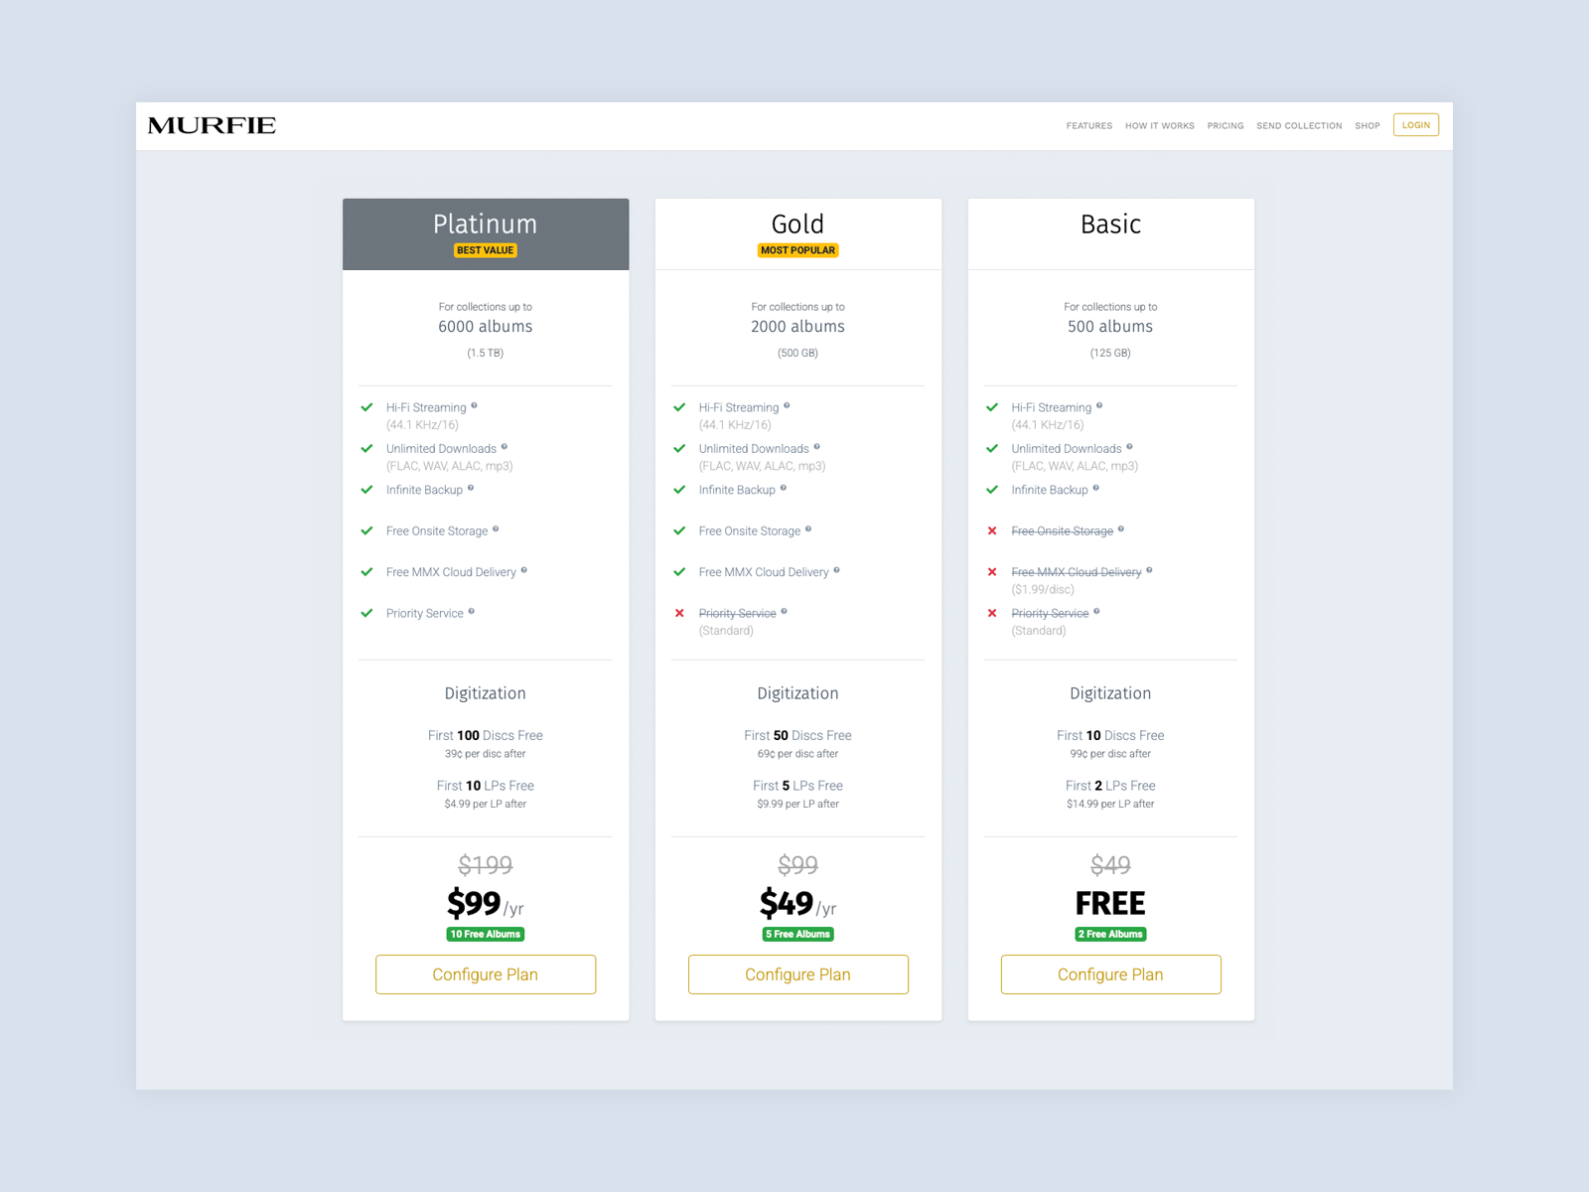
Task: Click Basic Unlimited Downloads info icon
Action: [1130, 447]
